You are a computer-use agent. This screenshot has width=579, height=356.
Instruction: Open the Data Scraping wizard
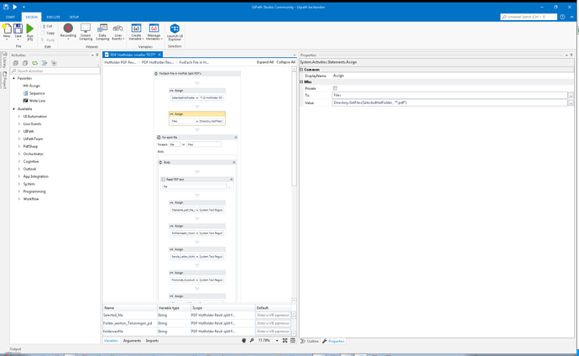[x=102, y=32]
